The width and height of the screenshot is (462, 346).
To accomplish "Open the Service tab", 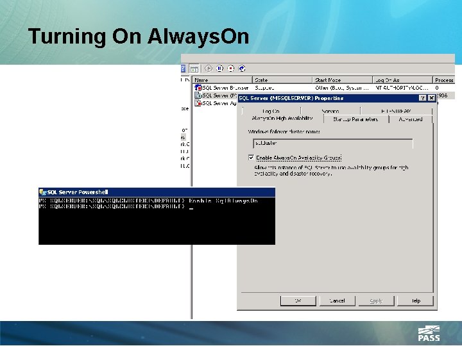I will pos(330,111).
